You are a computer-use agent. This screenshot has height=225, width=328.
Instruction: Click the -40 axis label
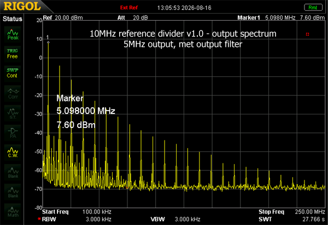[x=38, y=133]
